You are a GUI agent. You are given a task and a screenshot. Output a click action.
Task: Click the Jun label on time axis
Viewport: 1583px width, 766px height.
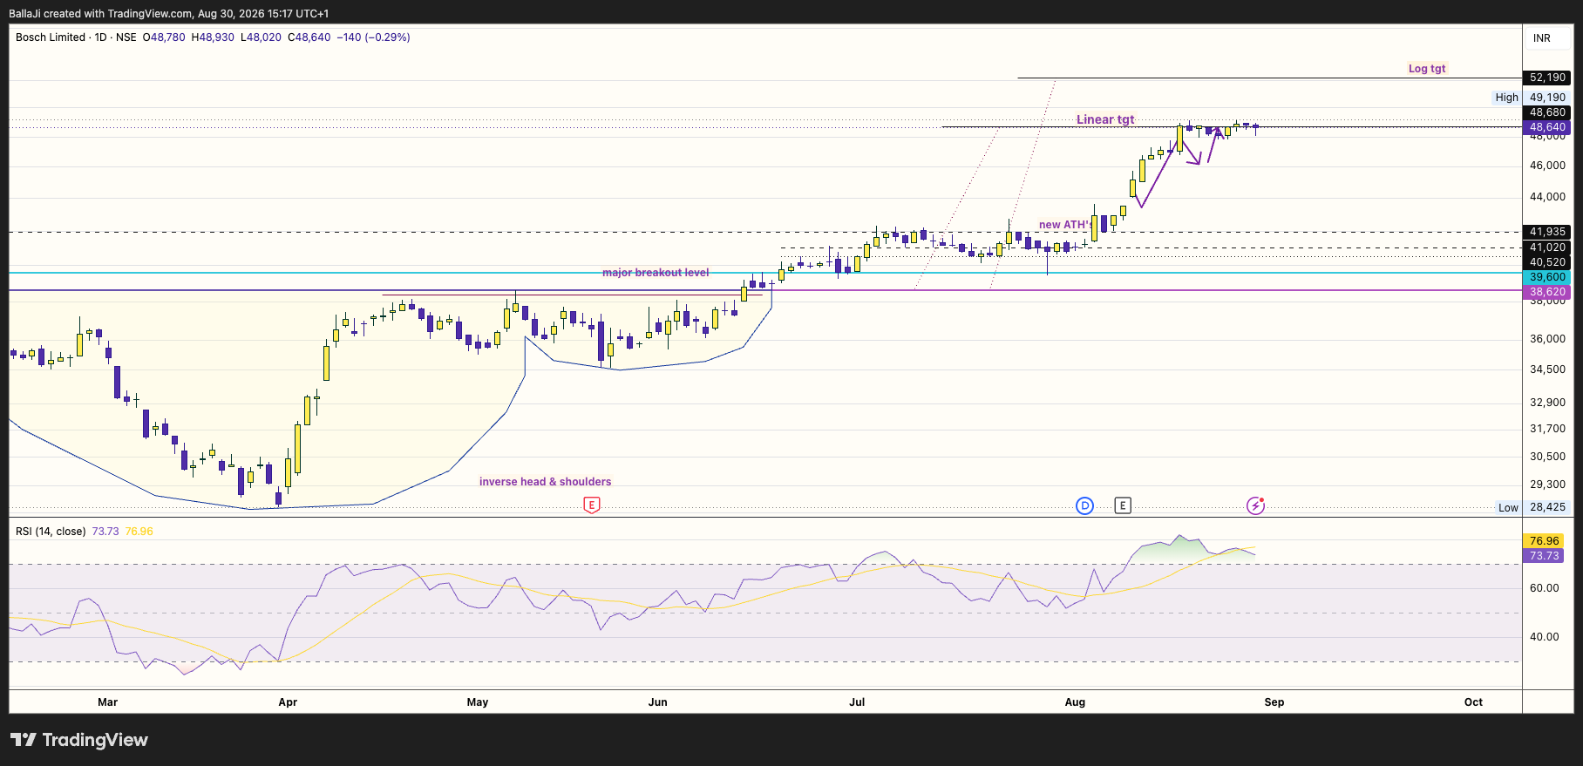658,702
